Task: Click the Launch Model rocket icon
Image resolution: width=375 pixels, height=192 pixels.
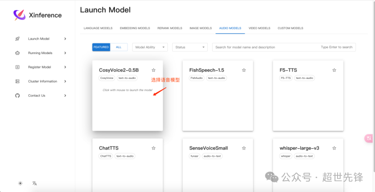Action: coord(17,39)
